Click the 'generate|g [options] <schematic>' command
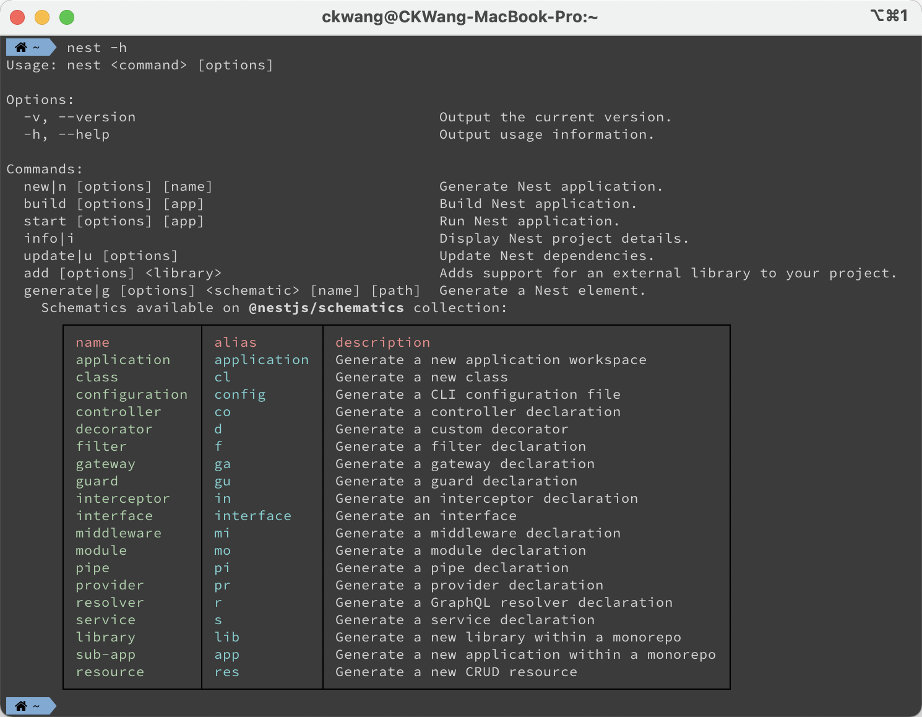Image resolution: width=922 pixels, height=717 pixels. coord(162,290)
